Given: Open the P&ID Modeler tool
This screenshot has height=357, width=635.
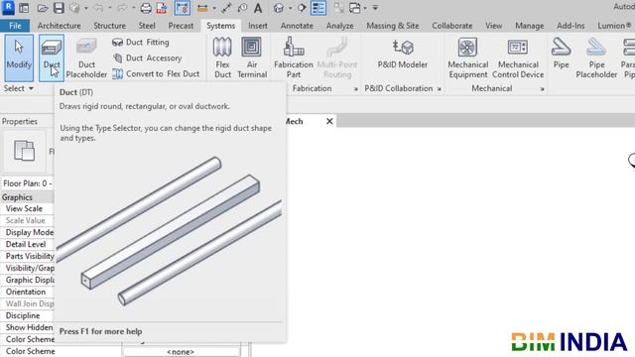Looking at the screenshot, I should (x=402, y=53).
